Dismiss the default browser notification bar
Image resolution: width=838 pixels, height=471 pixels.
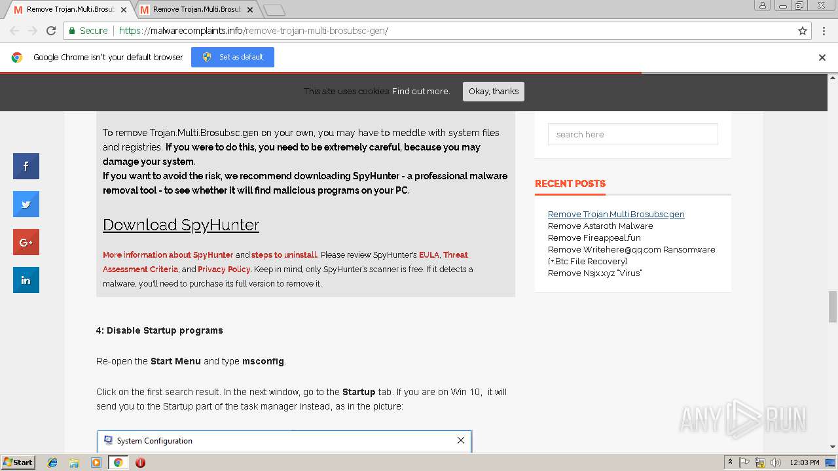coord(822,58)
